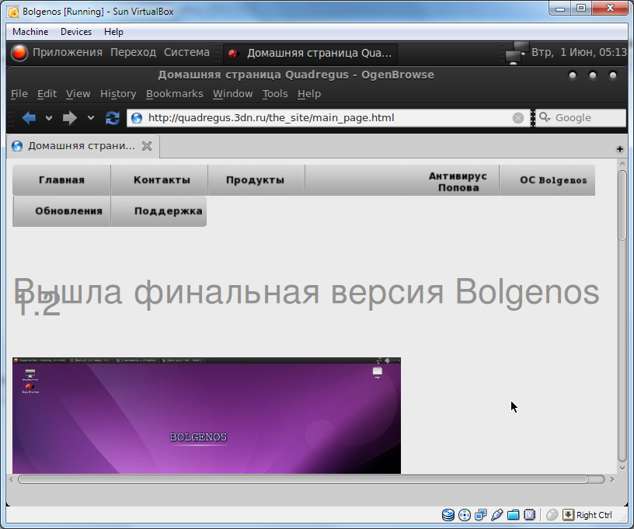Open the VirtualBox Help menu

(x=113, y=32)
